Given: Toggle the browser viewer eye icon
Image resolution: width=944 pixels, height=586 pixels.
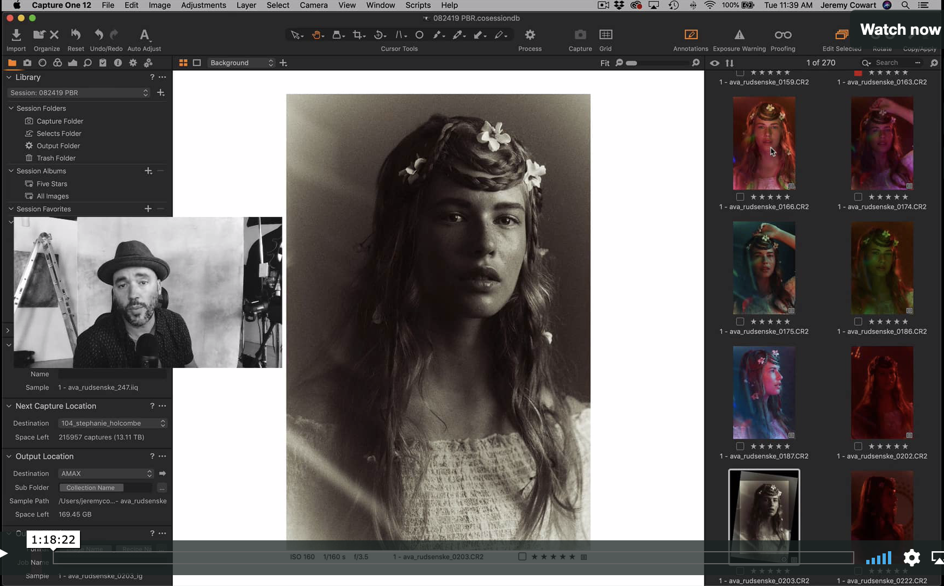Looking at the screenshot, I should tap(715, 63).
